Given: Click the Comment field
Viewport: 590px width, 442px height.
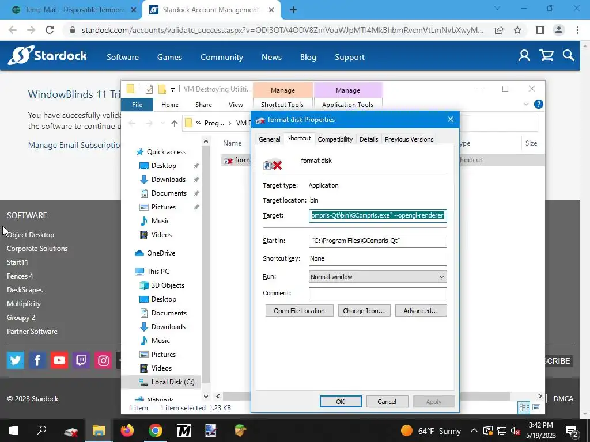Looking at the screenshot, I should pyautogui.click(x=378, y=294).
